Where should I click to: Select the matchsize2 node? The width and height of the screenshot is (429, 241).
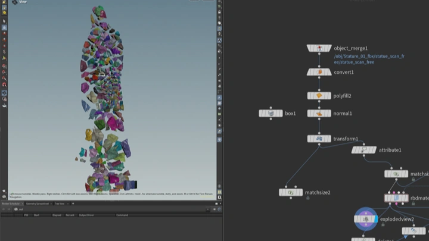point(291,193)
